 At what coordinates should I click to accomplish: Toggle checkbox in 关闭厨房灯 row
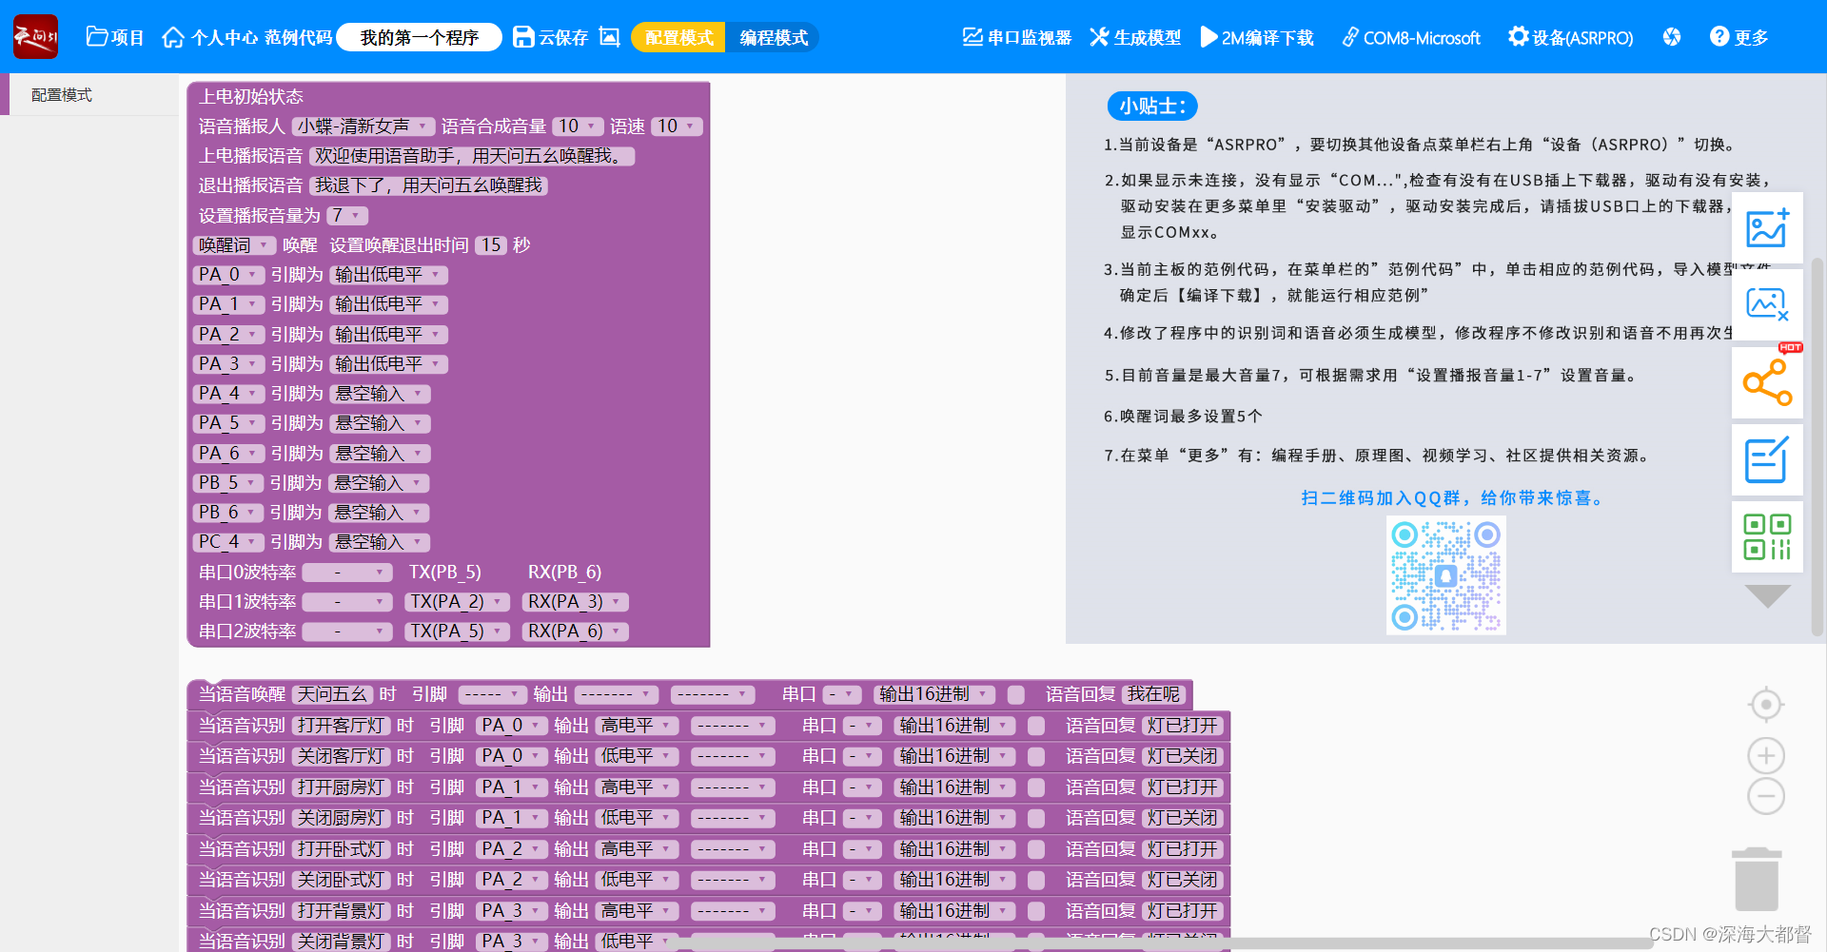click(1036, 819)
